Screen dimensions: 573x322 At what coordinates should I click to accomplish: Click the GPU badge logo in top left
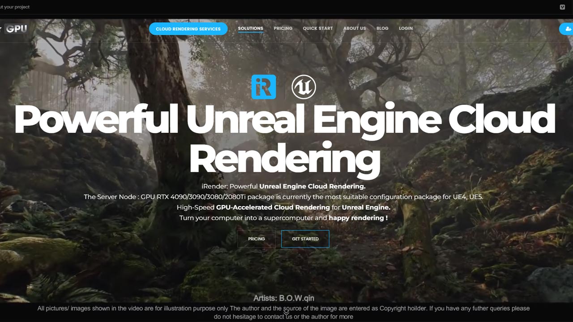click(x=16, y=28)
